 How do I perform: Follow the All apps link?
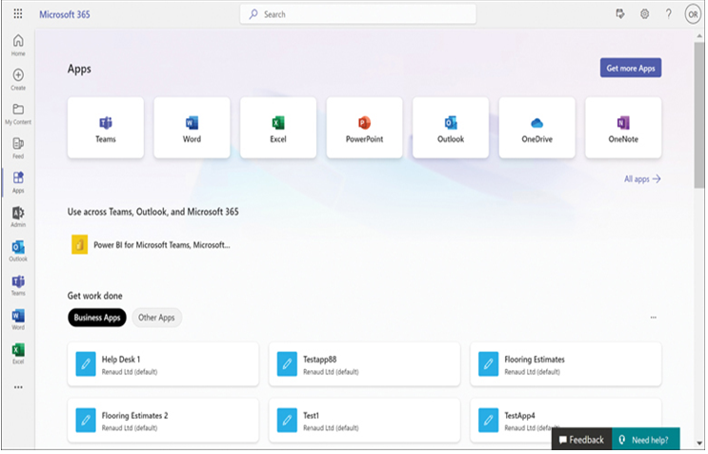(642, 179)
